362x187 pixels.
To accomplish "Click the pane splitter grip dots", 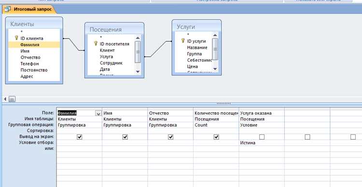I will coord(224,104).
